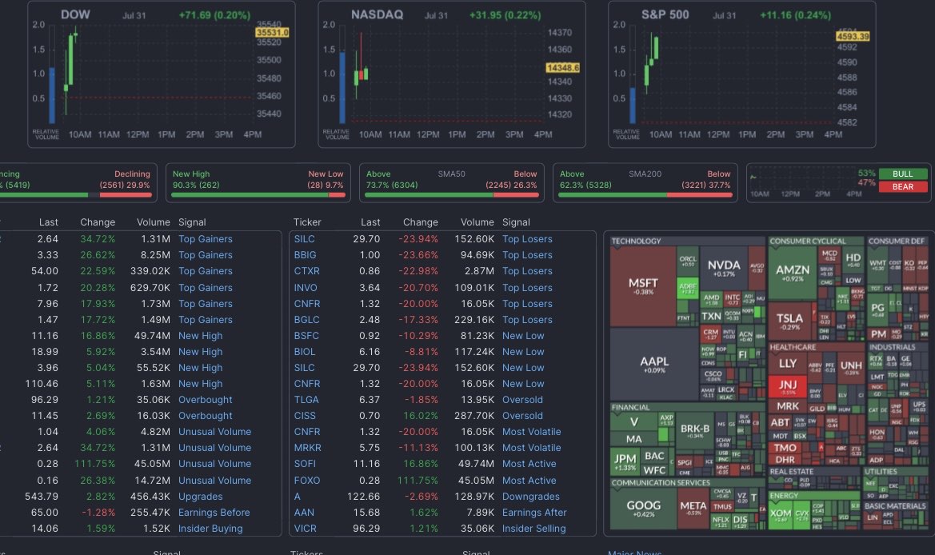
Task: Click the TECHNOLOGY sector label on the map
Action: coord(636,241)
